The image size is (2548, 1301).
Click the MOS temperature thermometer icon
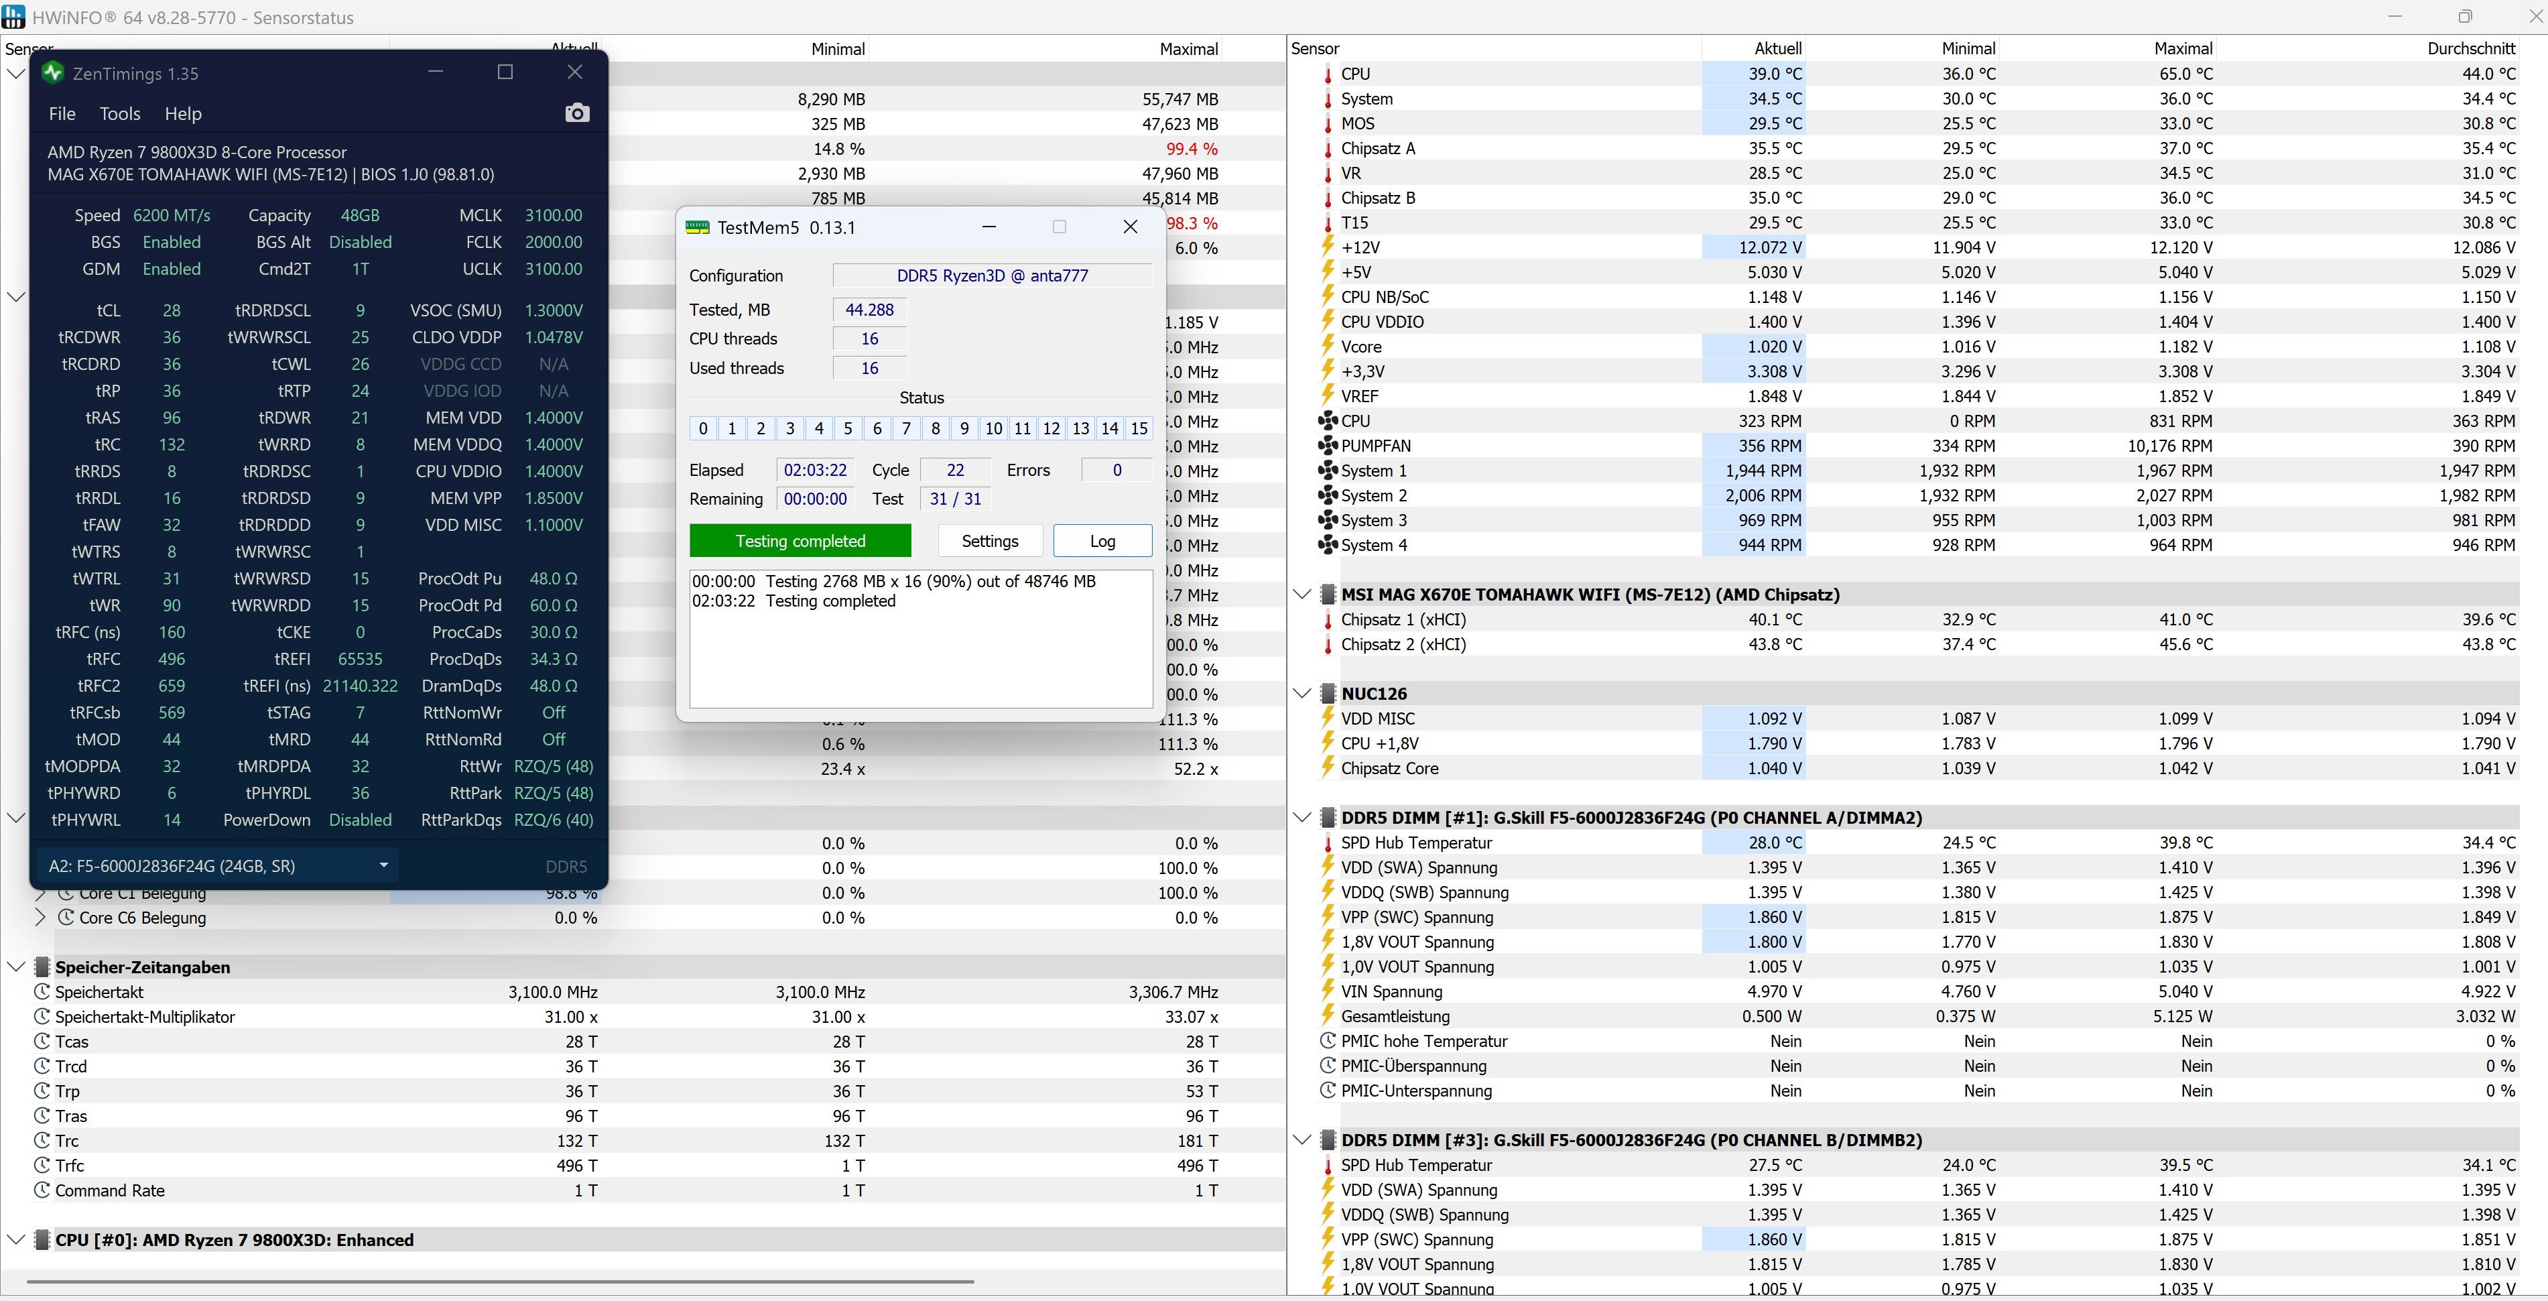(1328, 124)
